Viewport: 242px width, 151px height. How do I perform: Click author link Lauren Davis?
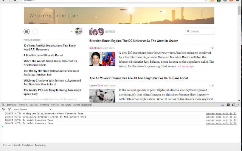(x=96, y=85)
